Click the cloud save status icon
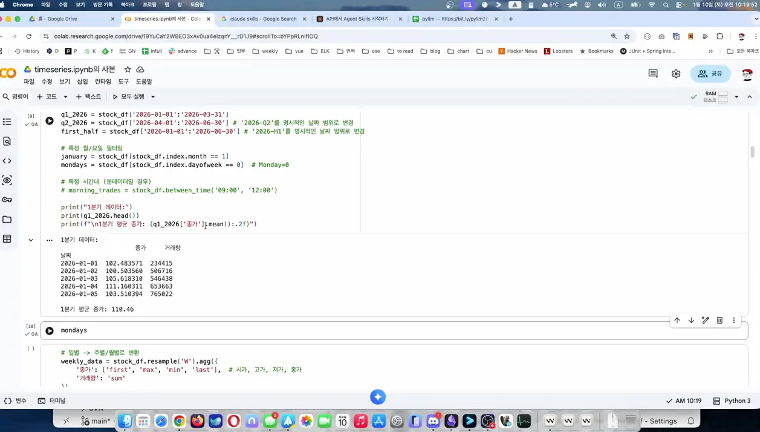The image size is (760, 432). point(140,70)
